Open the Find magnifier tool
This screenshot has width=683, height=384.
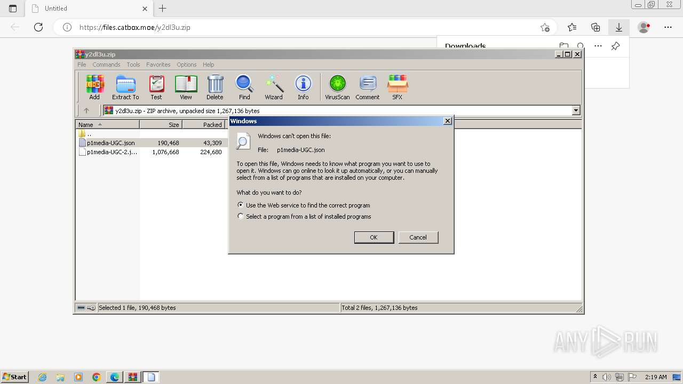pyautogui.click(x=244, y=87)
